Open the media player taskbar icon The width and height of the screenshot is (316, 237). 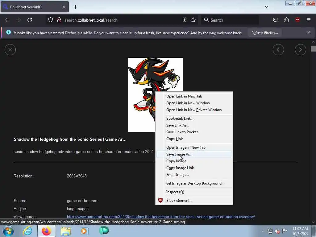click(x=84, y=231)
